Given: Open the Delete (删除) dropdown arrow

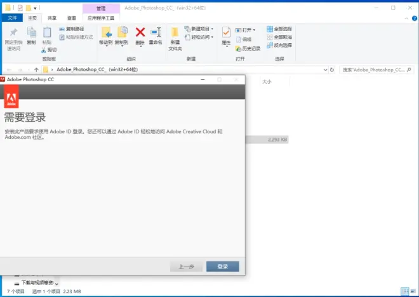Looking at the screenshot, I should pos(140,46).
